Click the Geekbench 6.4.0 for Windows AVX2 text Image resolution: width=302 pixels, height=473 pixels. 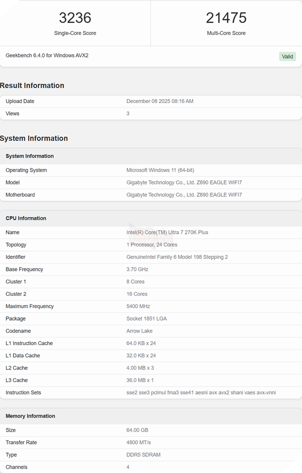point(47,56)
